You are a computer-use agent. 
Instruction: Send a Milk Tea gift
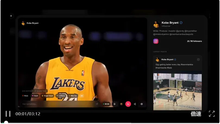click(73, 96)
